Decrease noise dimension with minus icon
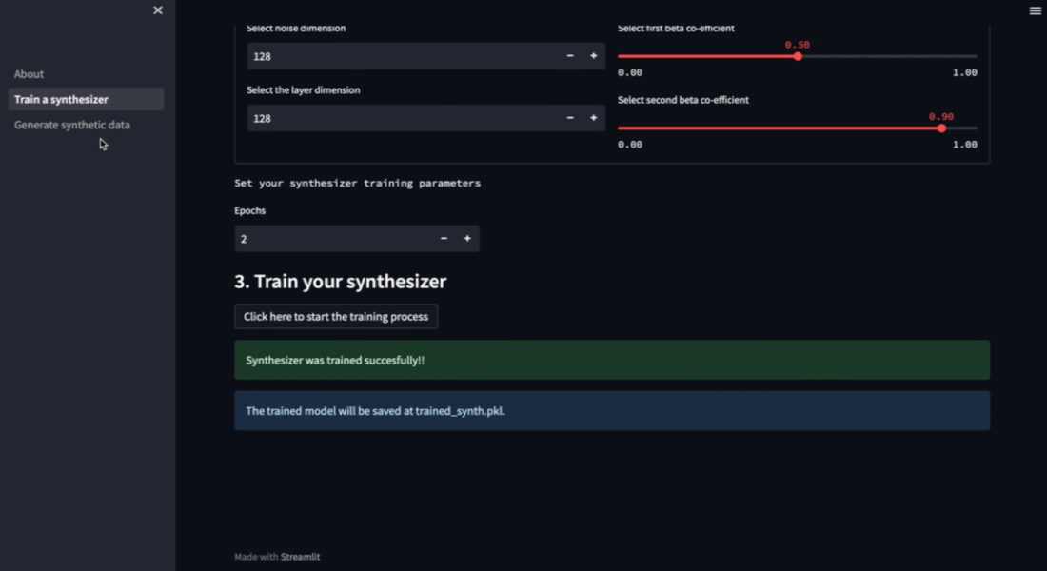 (x=570, y=56)
